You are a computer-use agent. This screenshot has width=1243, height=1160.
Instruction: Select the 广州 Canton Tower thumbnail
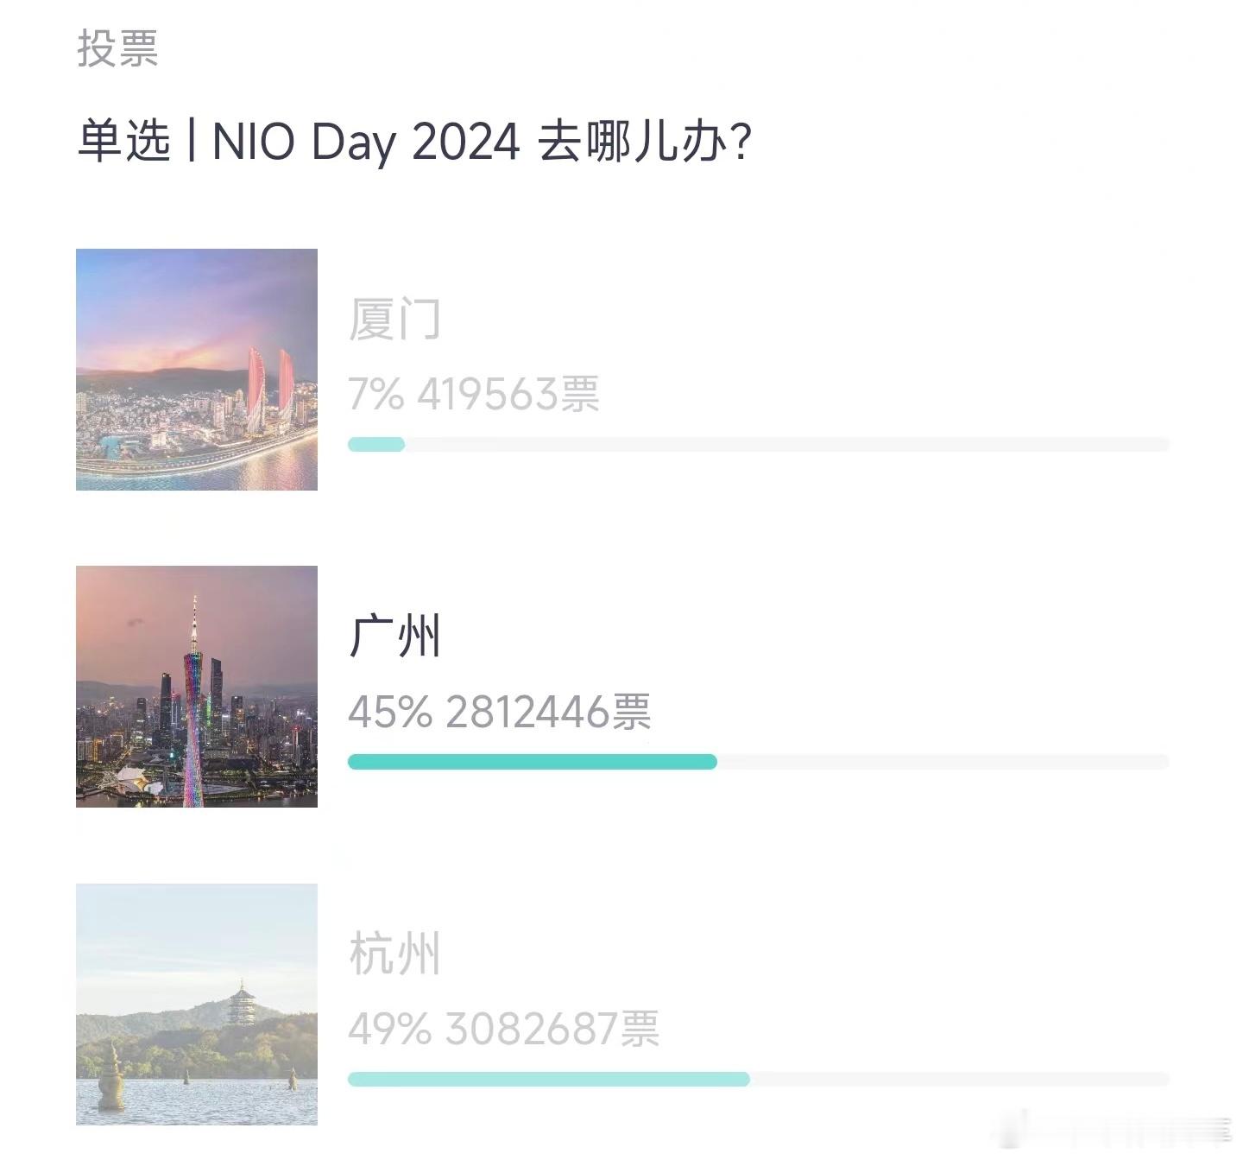click(x=197, y=687)
